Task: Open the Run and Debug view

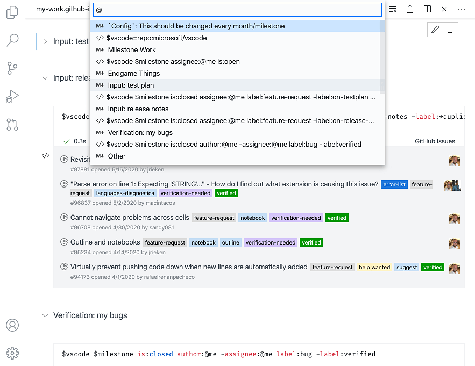Action: [12, 97]
